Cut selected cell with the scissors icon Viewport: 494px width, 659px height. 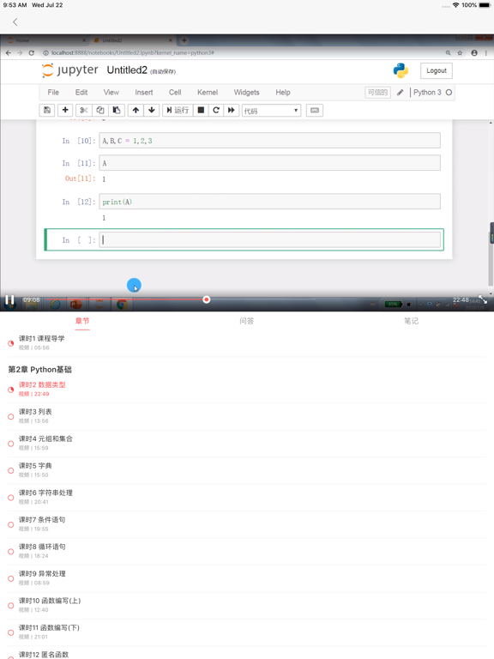click(84, 110)
